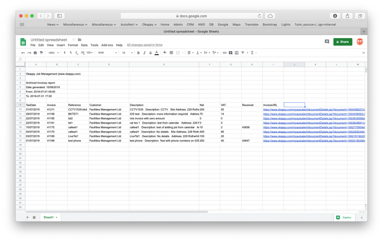Expand the AutoAlert bookmarks folder
This screenshot has width=383, height=242.
[x=129, y=25]
